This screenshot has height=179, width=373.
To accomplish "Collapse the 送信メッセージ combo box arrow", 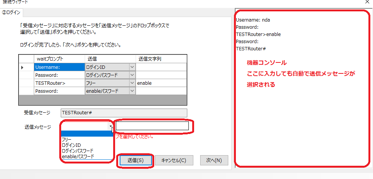I will tap(111, 126).
